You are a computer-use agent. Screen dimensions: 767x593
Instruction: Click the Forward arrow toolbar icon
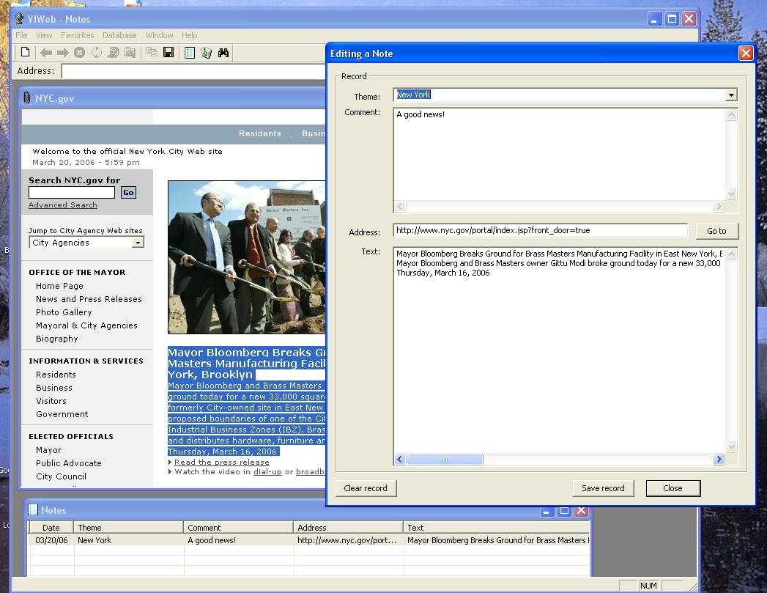pyautogui.click(x=62, y=53)
